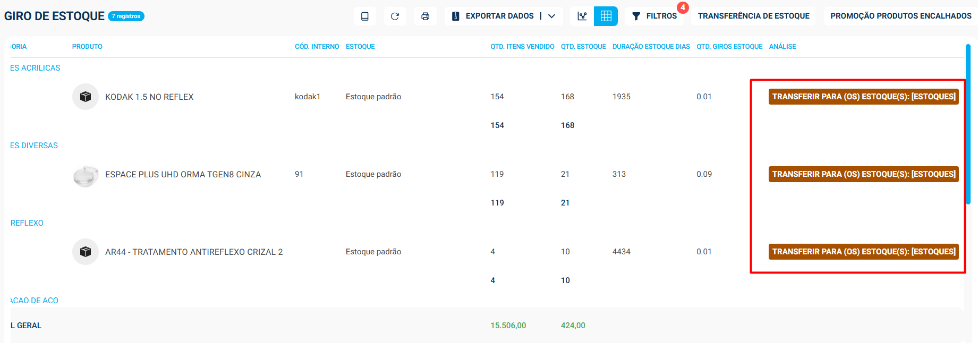The width and height of the screenshot is (978, 343).
Task: Open Promoção Produtos Encalhados
Action: coord(900,16)
